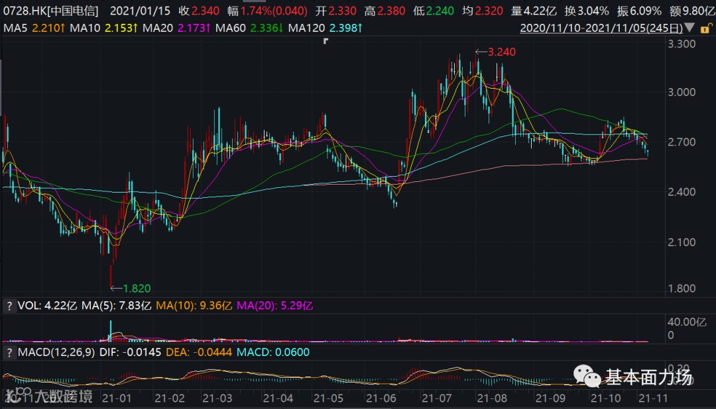Click the DIF: -0.0145 value
716x409 pixels.
[130, 352]
